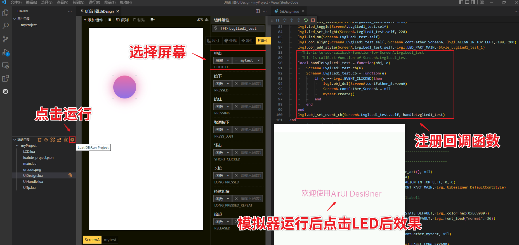Collapse the myProject folder in active project
The image size is (519, 245).
pyautogui.click(x=17, y=146)
